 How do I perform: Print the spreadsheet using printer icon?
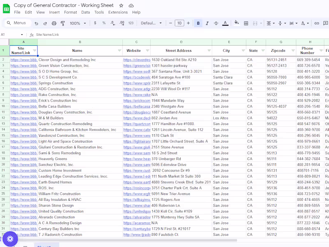(54, 23)
